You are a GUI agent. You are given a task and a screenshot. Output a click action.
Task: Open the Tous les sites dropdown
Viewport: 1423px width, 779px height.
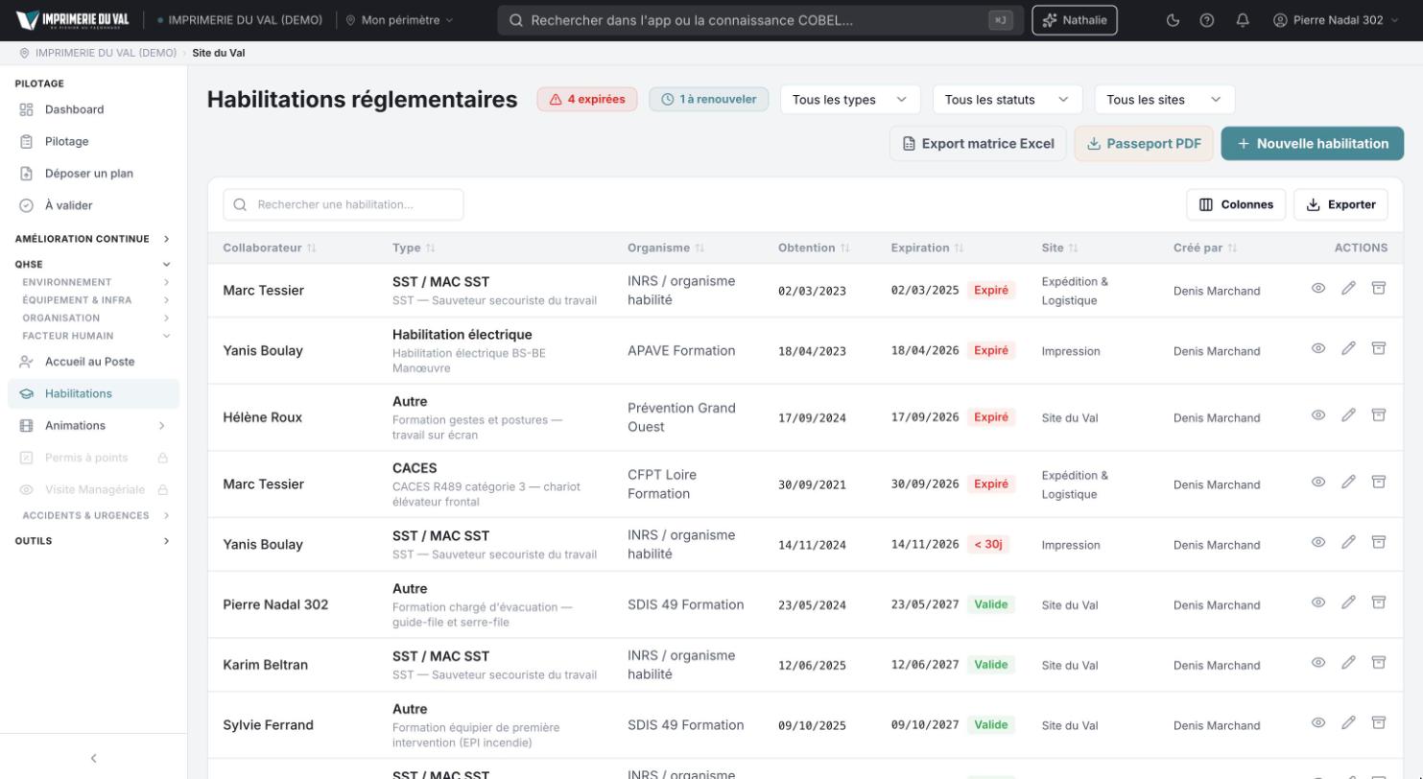(1165, 100)
